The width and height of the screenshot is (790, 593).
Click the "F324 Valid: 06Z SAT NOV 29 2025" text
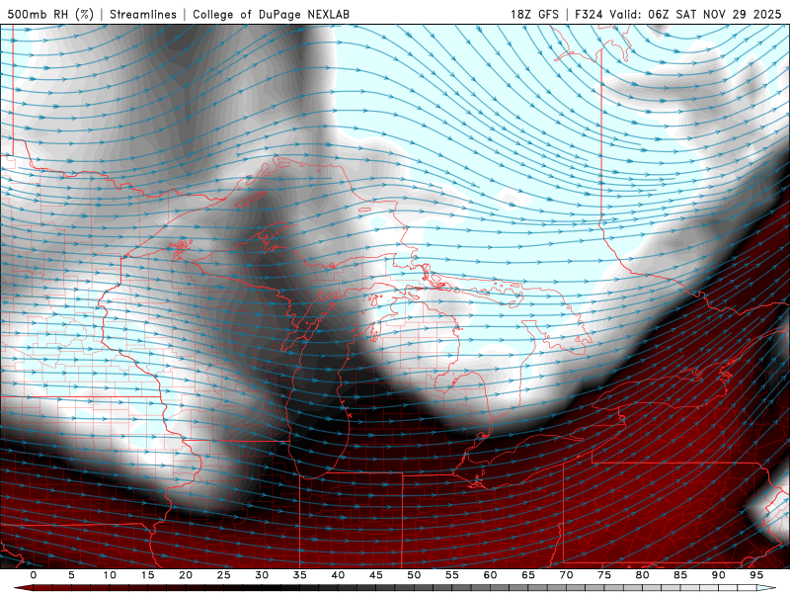coord(678,14)
